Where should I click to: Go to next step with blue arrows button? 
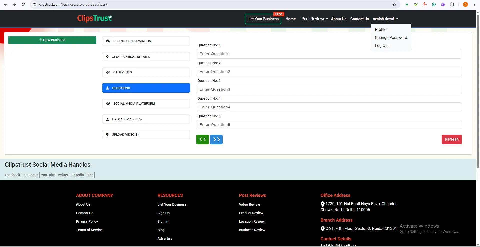(216, 139)
